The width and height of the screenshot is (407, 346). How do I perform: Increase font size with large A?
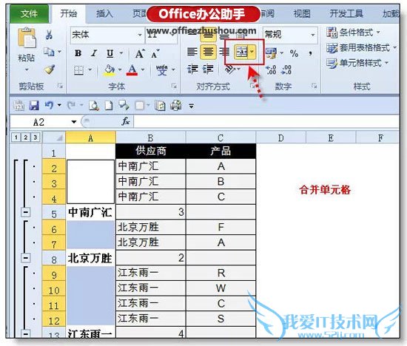coord(140,53)
